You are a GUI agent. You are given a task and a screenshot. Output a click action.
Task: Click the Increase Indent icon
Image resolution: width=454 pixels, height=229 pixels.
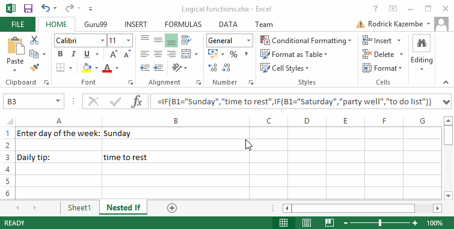coord(158,68)
